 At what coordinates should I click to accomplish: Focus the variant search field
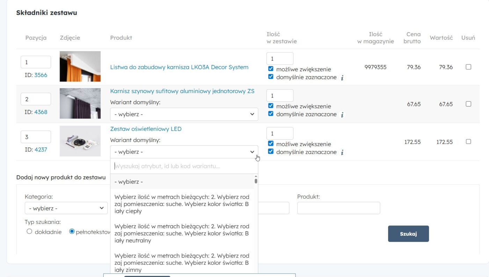tap(184, 166)
